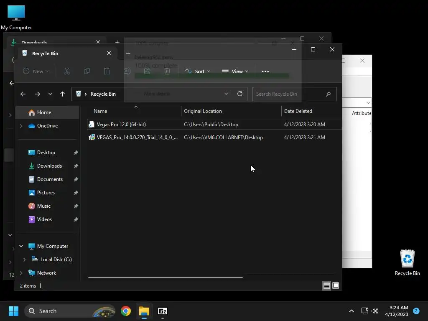
Task: Select the Vegas Pro 12.0 (64-bit) item
Action: click(214, 125)
